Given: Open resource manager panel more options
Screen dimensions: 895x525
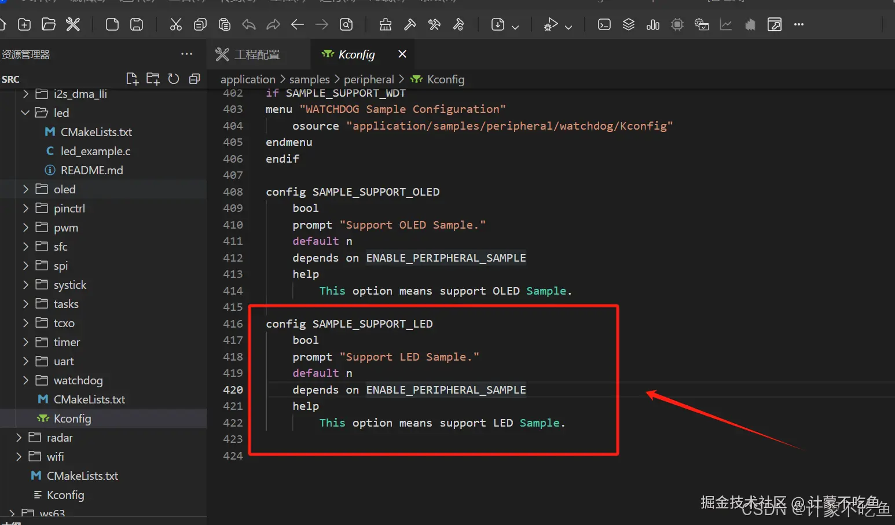Looking at the screenshot, I should pyautogui.click(x=186, y=54).
